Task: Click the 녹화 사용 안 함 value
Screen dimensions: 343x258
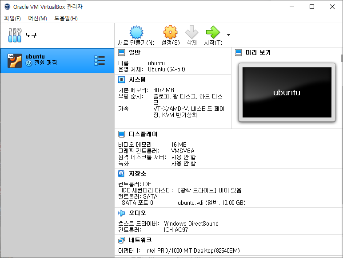Action: pos(183,163)
